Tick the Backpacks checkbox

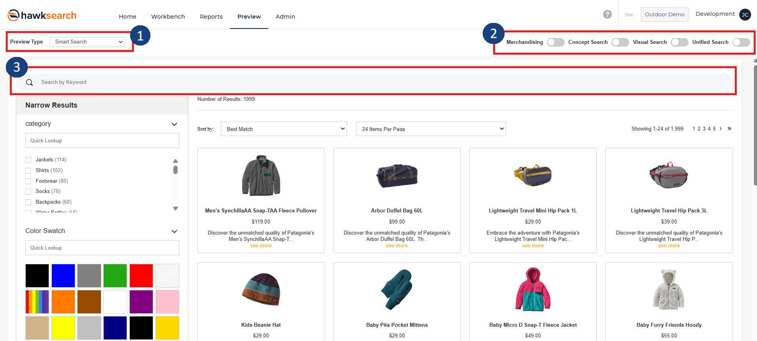28,202
